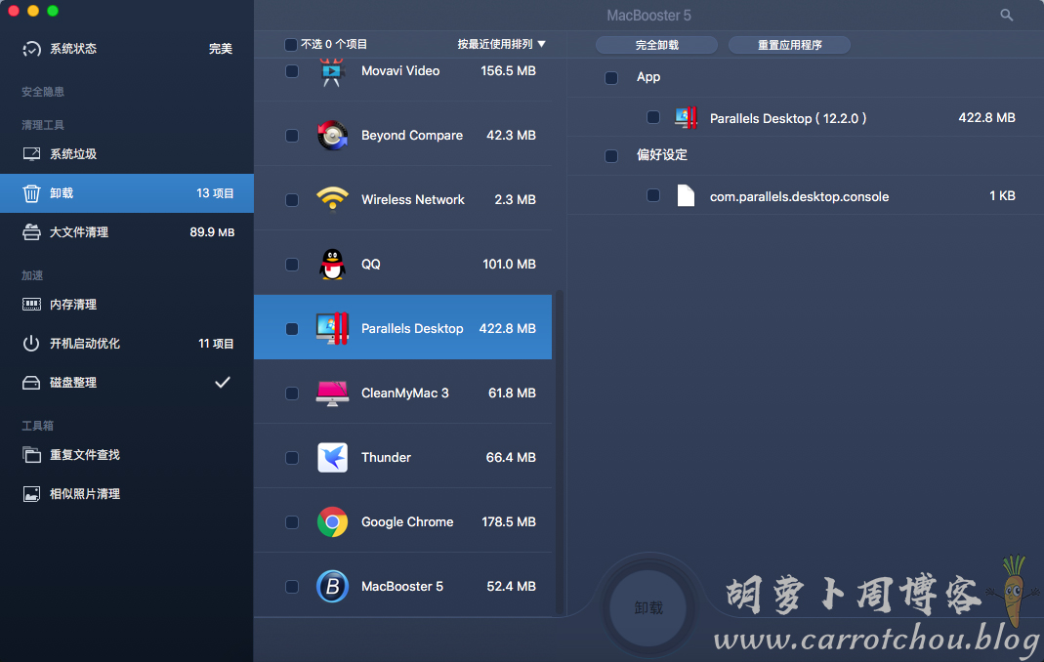Open 开机启动优化 in the sidebar
Screen dimensions: 1044x662
[x=127, y=344]
